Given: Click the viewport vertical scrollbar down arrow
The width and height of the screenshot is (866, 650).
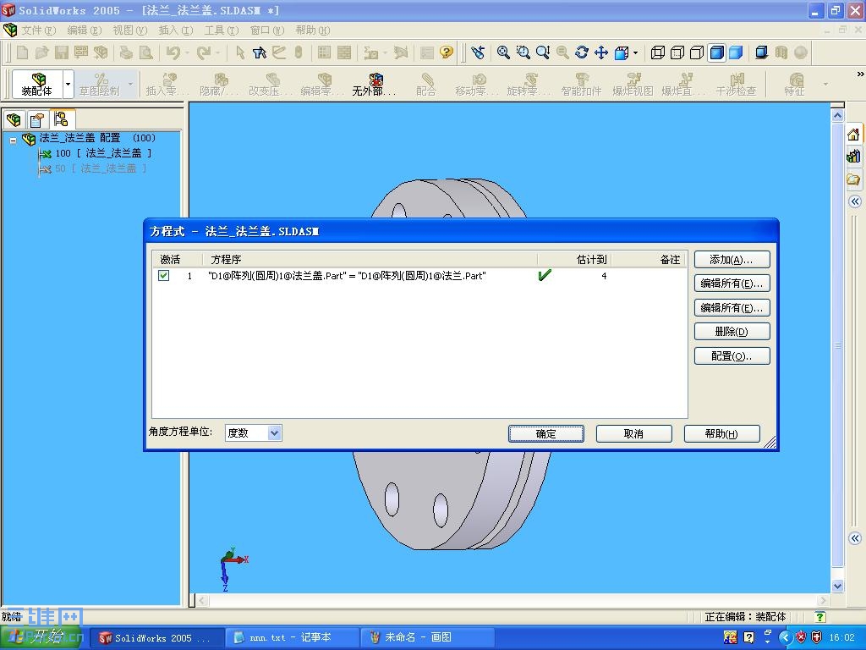Looking at the screenshot, I should [x=837, y=586].
